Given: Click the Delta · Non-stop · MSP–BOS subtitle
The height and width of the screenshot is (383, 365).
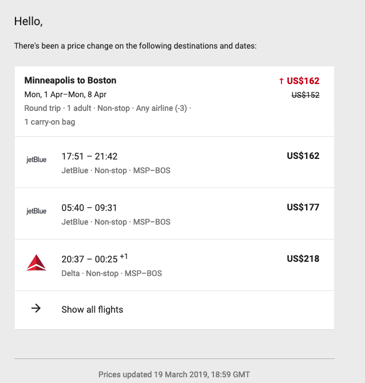Looking at the screenshot, I should coord(112,273).
